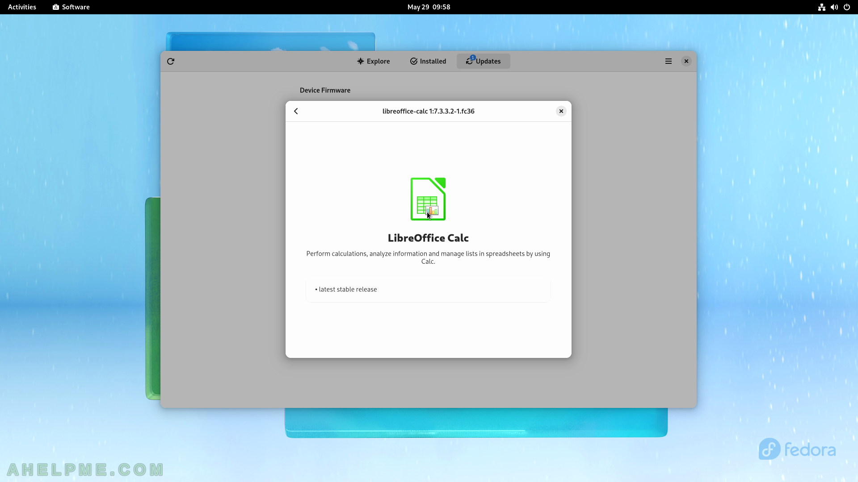Click the volume speaker icon
Viewport: 858px width, 482px height.
pyautogui.click(x=834, y=7)
